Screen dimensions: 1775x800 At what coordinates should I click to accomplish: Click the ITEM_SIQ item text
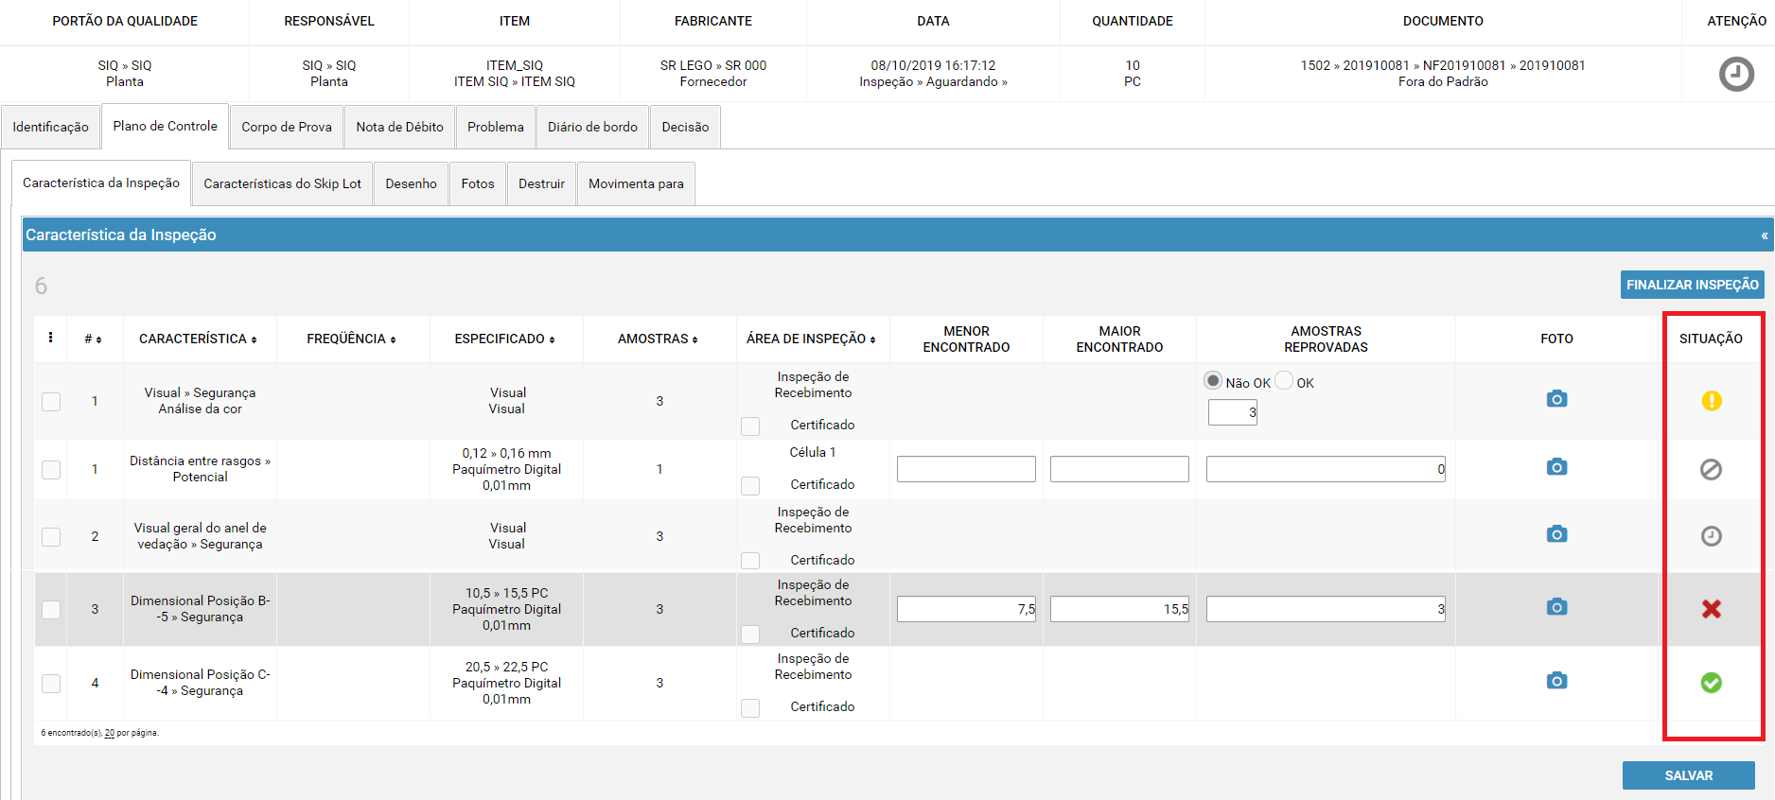click(515, 65)
